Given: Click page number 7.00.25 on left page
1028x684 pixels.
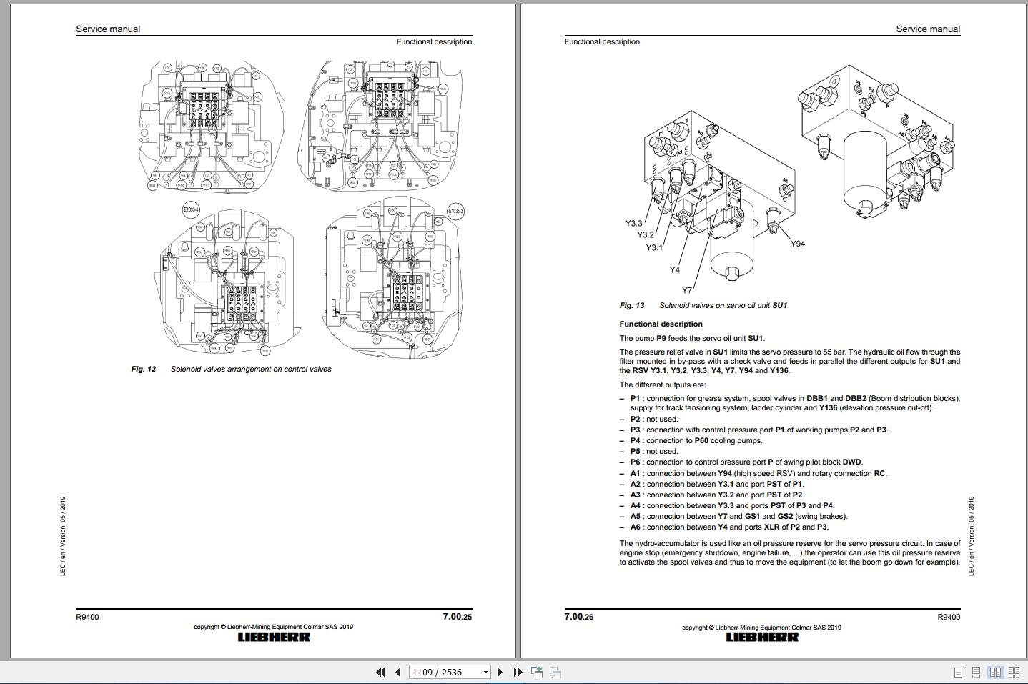Looking at the screenshot, I should (x=457, y=616).
